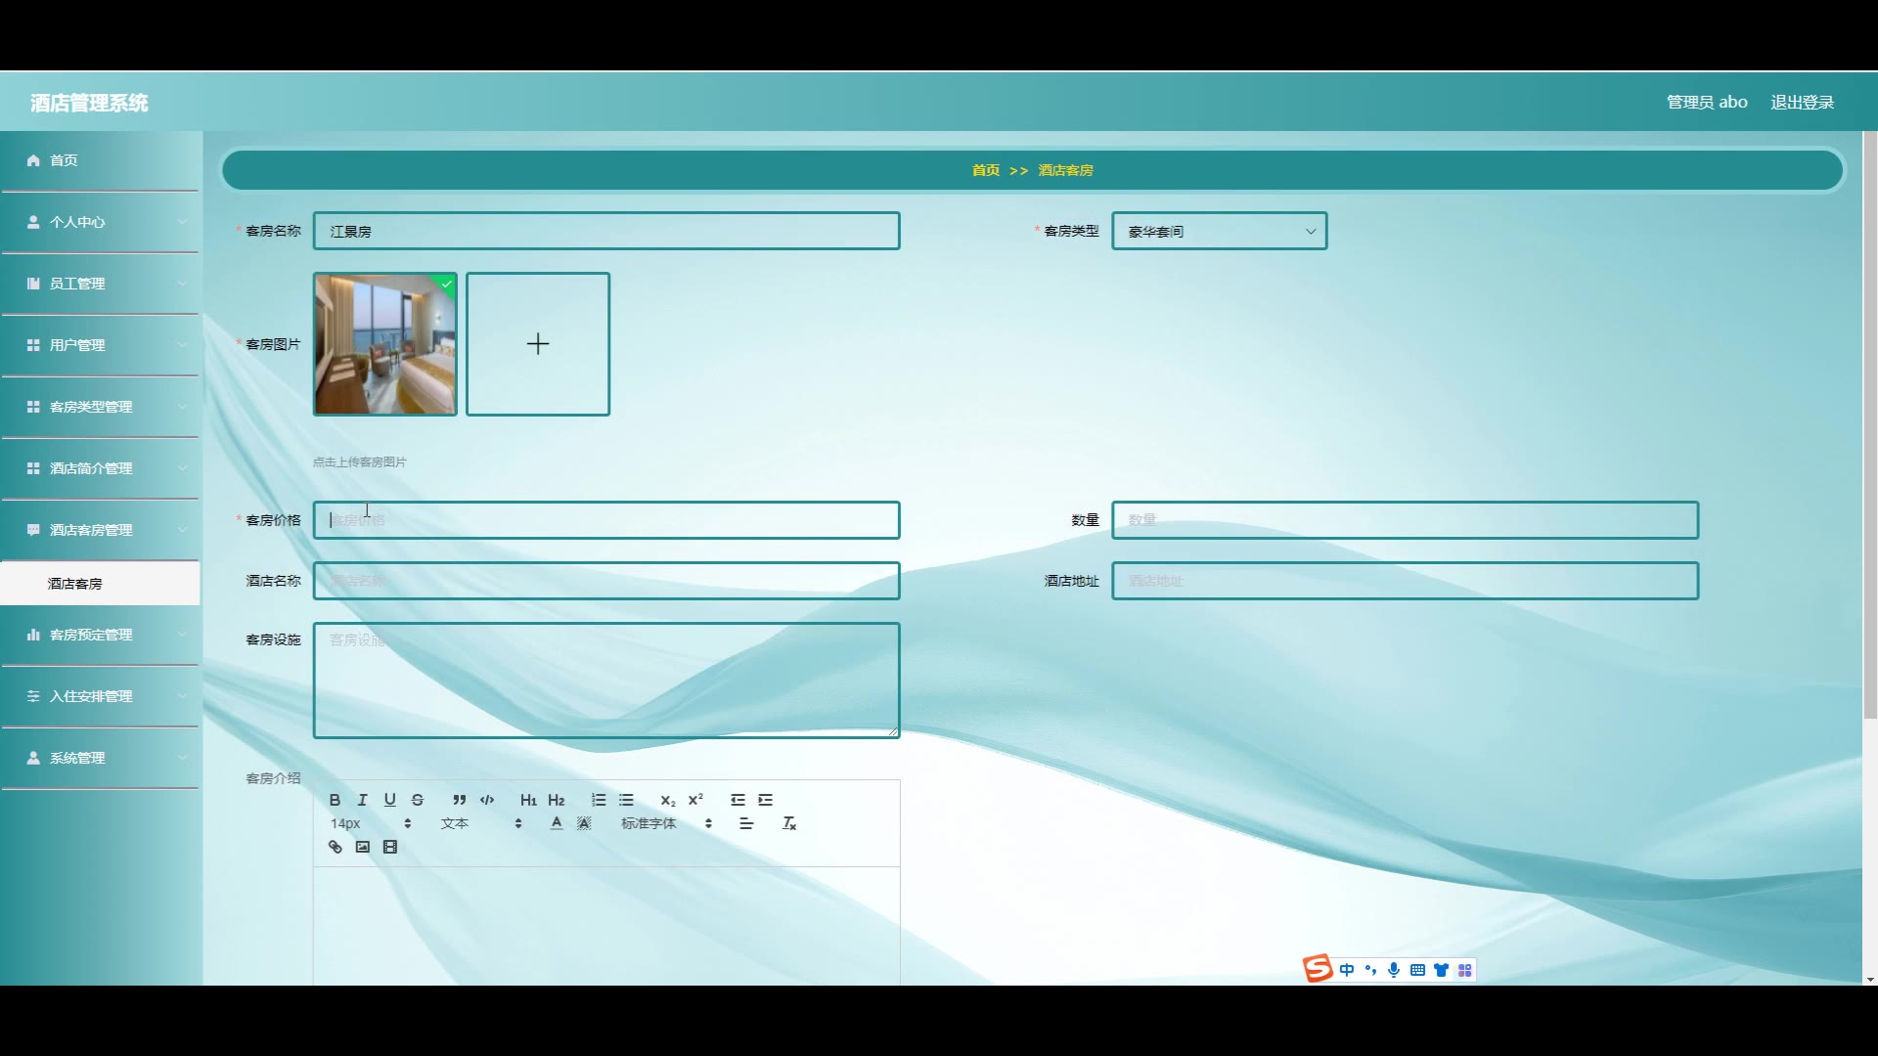
Task: Click the 酒店管理系统 title
Action: click(89, 103)
